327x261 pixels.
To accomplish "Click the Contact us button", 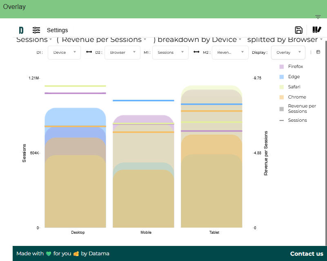I will pyautogui.click(x=307, y=253).
